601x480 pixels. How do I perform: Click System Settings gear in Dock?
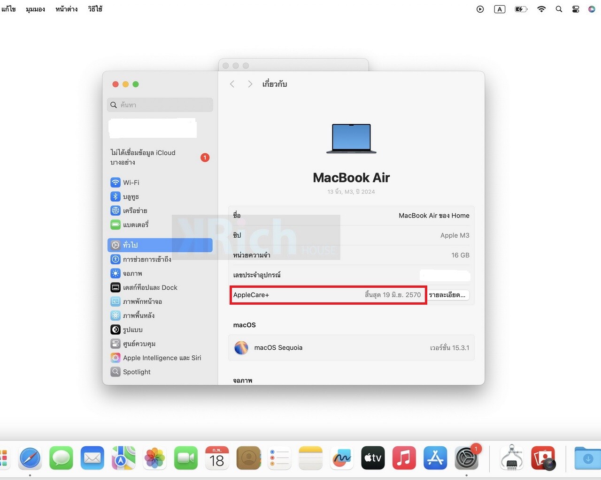pos(466,458)
